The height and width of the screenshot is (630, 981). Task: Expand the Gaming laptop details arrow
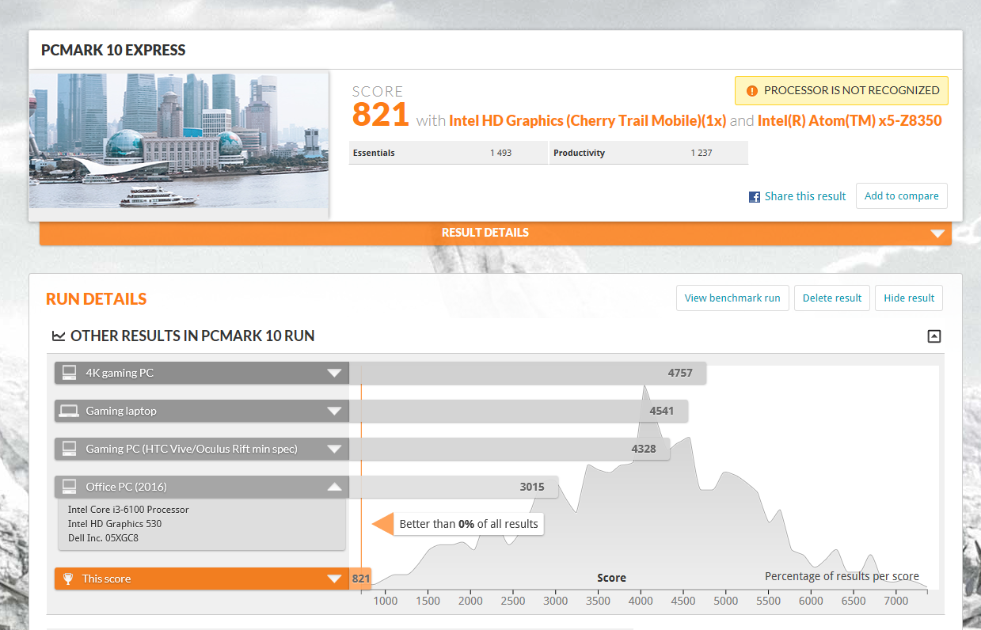[335, 411]
